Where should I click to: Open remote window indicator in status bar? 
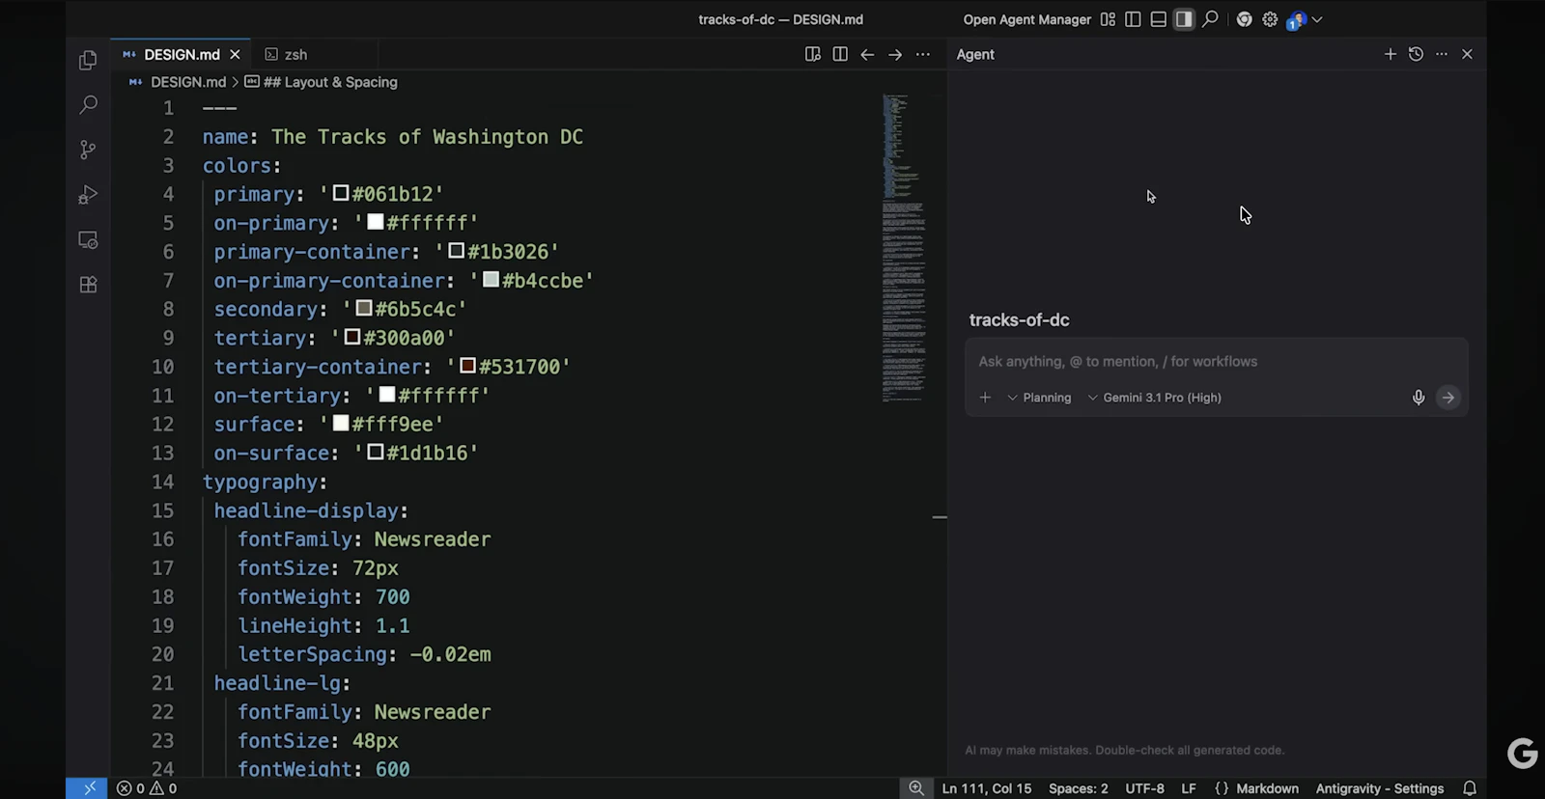88,788
